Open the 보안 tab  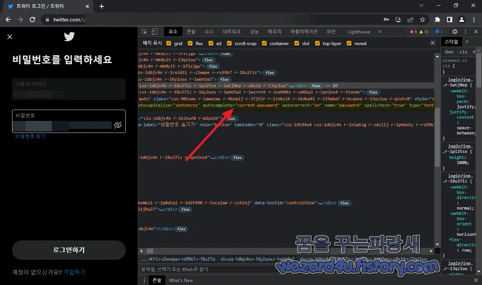click(x=331, y=32)
